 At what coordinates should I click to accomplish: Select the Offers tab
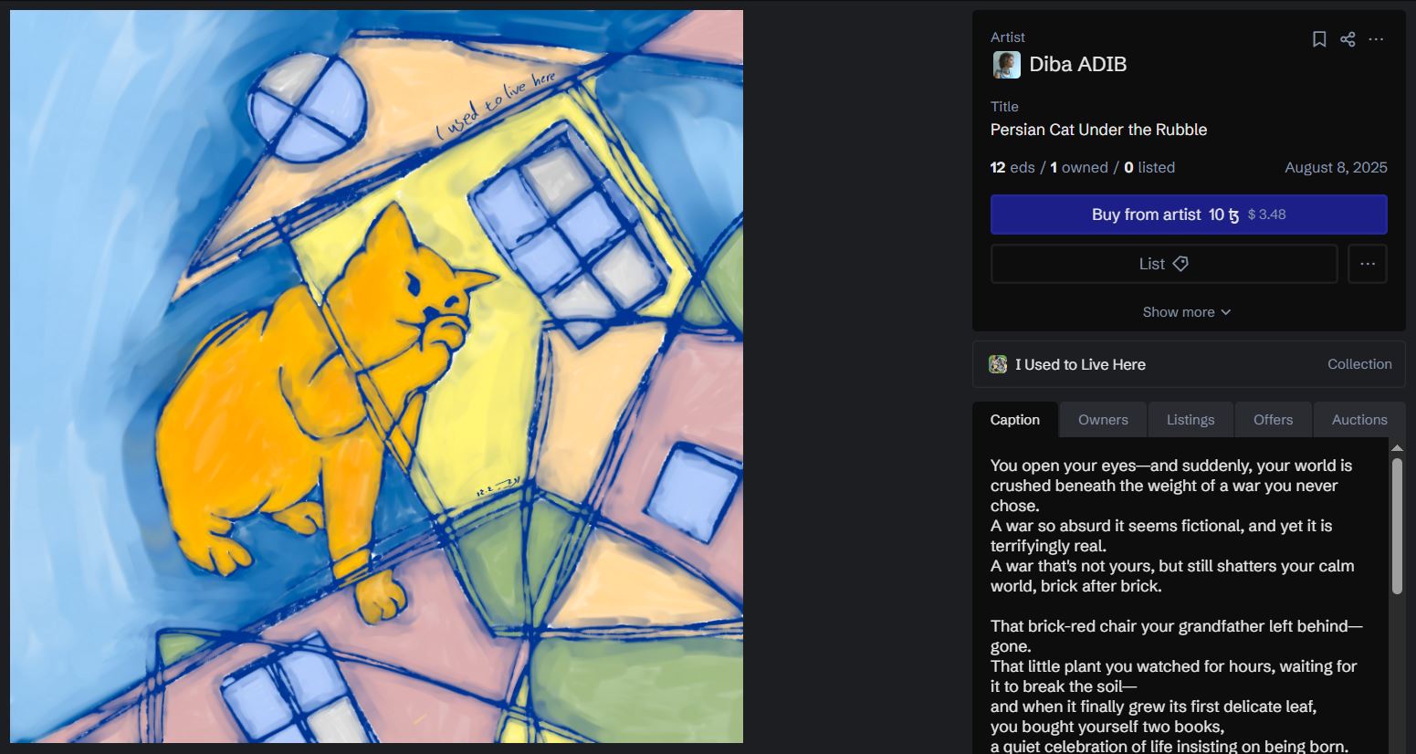(x=1273, y=420)
